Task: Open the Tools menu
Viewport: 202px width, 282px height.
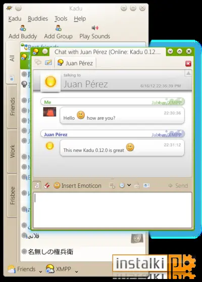Action: [61, 19]
